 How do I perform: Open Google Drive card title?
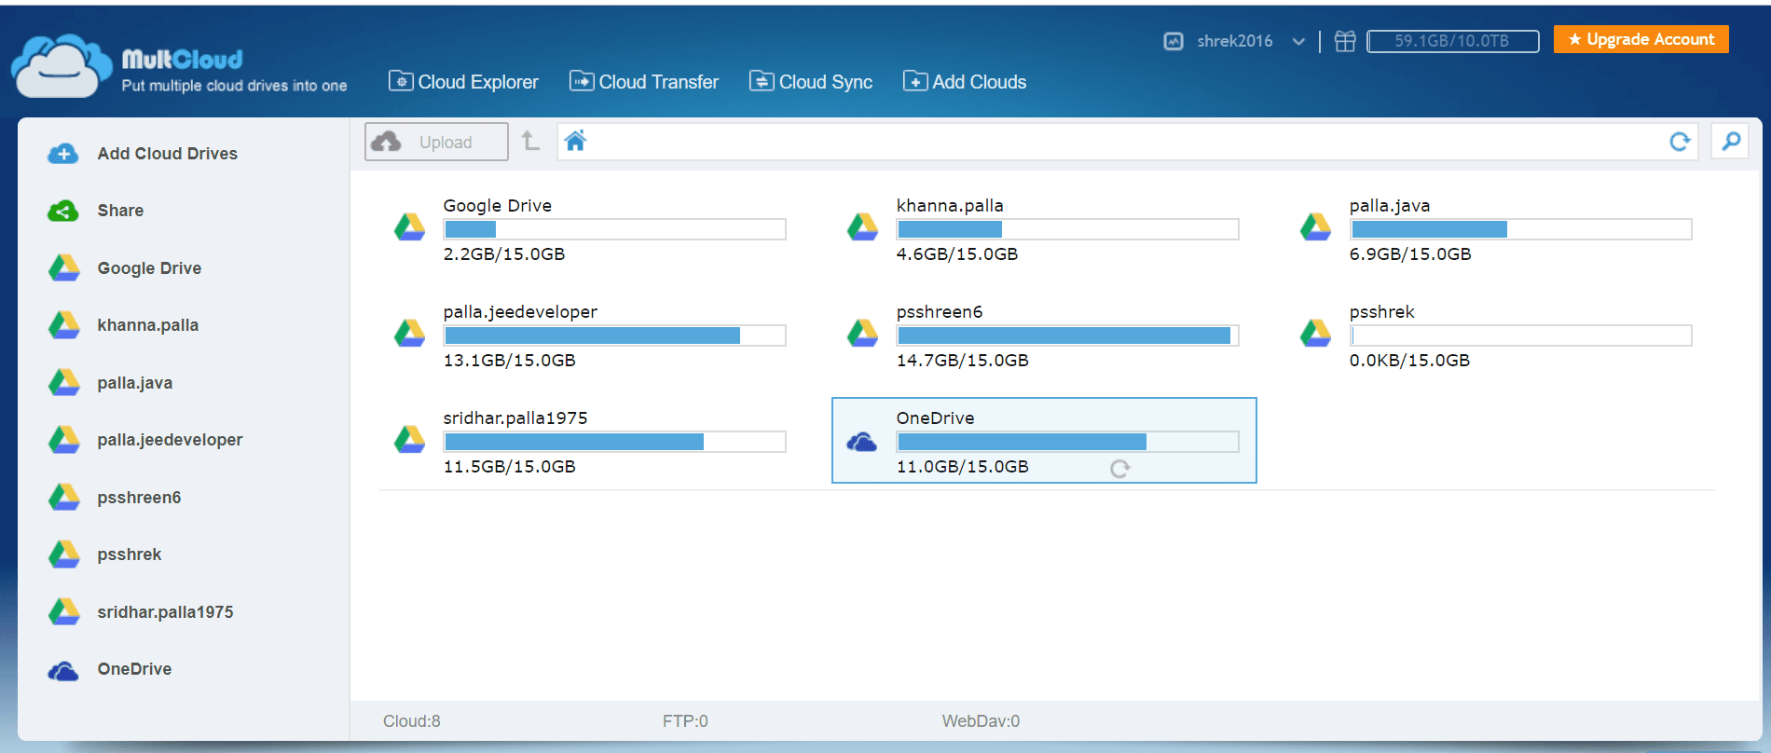497,206
